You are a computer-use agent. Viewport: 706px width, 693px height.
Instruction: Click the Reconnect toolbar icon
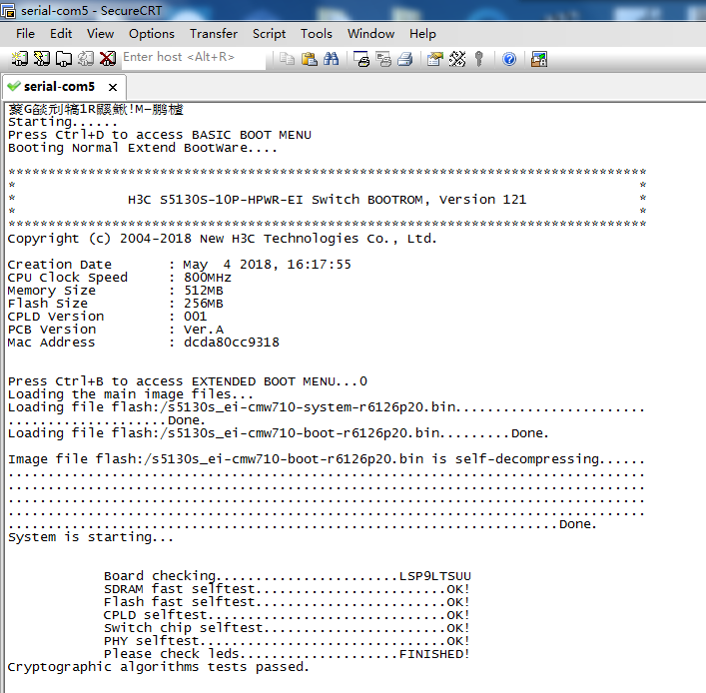(x=86, y=59)
